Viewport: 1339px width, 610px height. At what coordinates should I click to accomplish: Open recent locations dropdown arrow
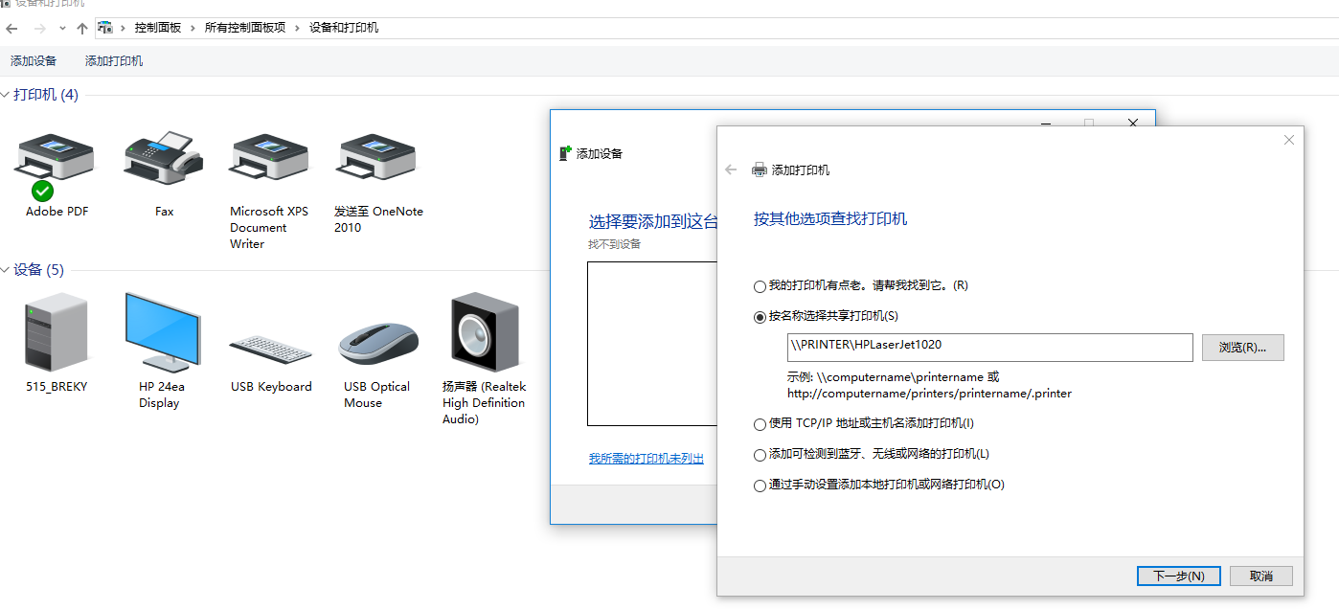tap(62, 29)
